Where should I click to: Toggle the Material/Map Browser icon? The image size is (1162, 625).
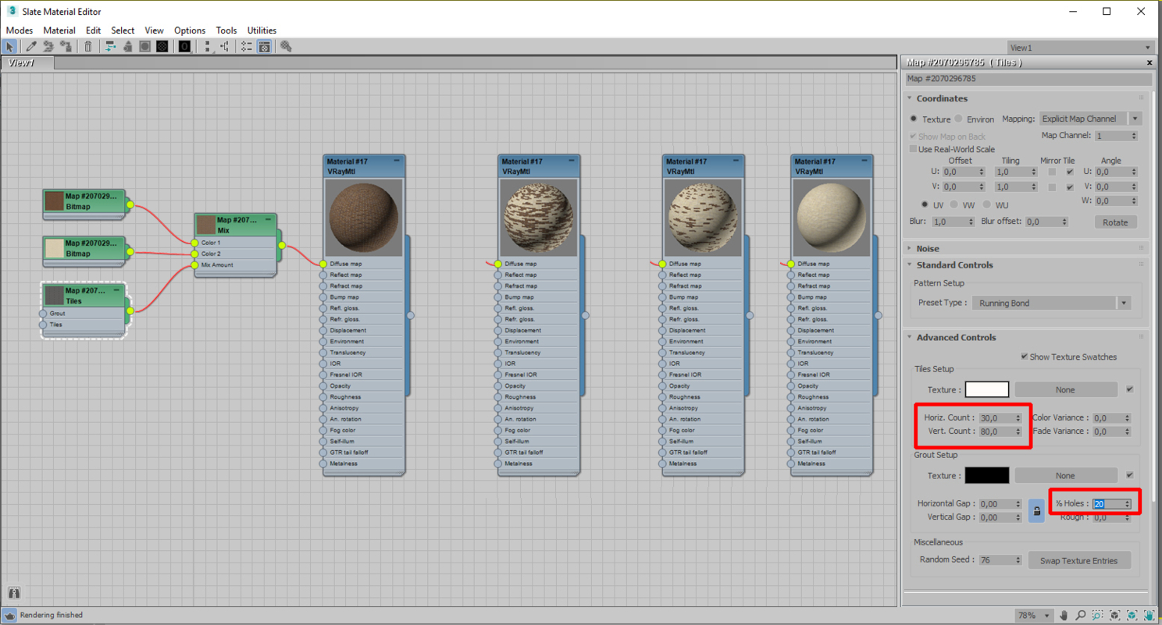click(247, 47)
